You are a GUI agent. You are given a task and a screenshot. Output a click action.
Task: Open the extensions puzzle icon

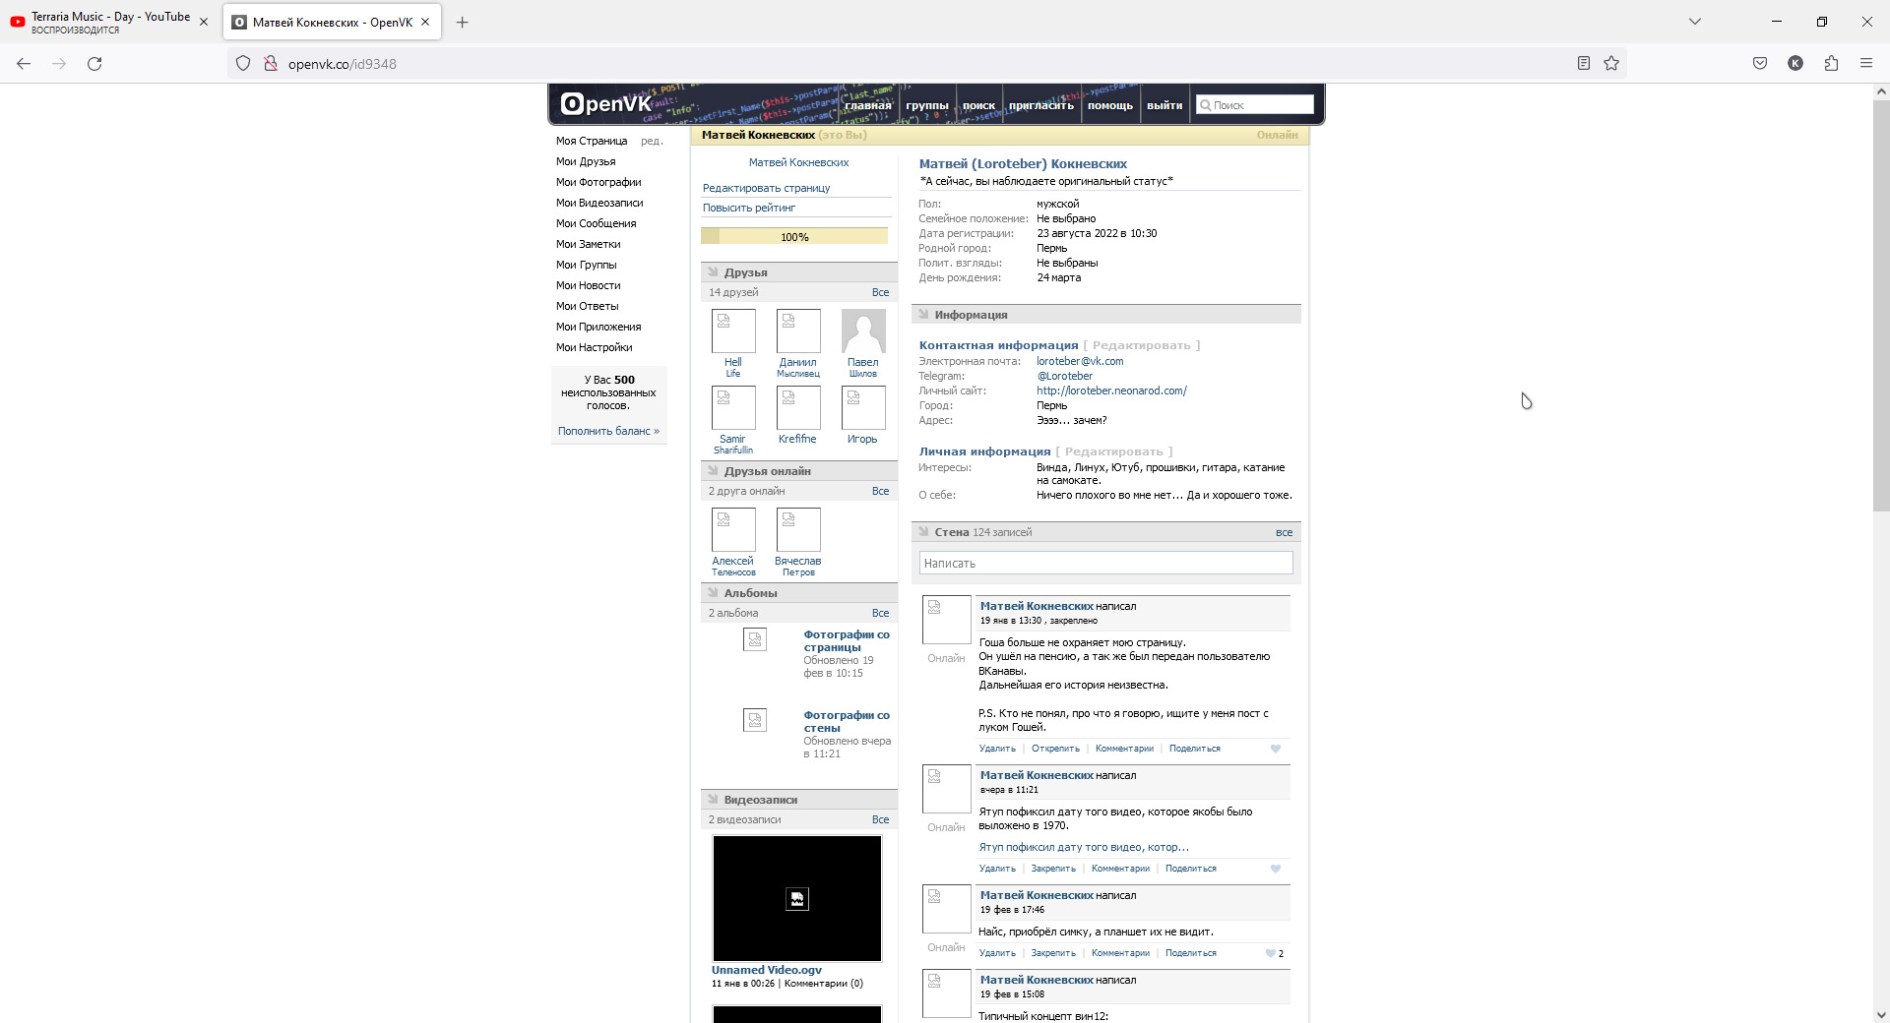[x=1831, y=64]
